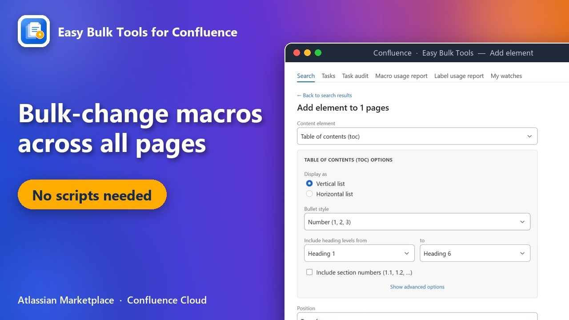Click the Confluence Cloud text
The image size is (569, 320).
point(167,300)
